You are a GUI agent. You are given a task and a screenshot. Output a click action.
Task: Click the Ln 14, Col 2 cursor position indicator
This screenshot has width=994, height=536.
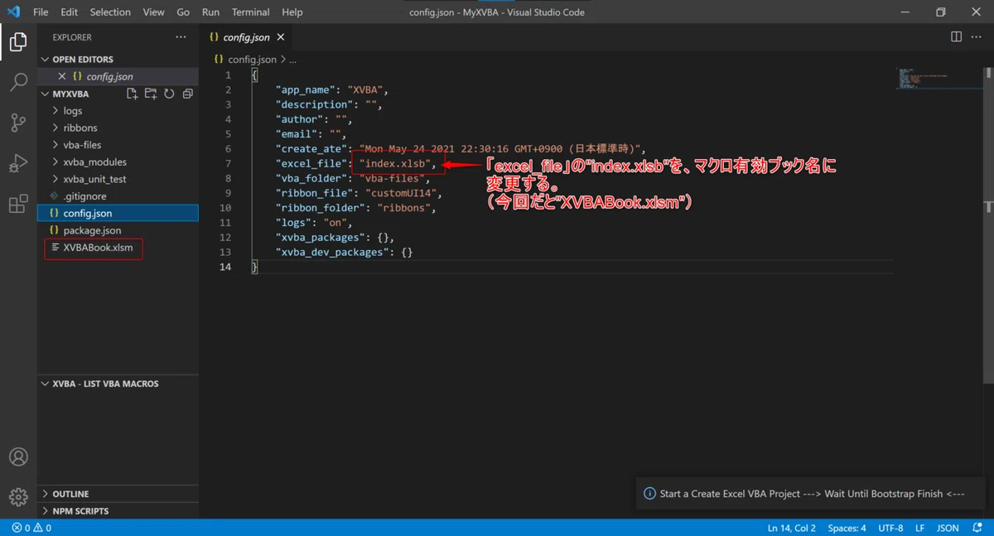(791, 528)
